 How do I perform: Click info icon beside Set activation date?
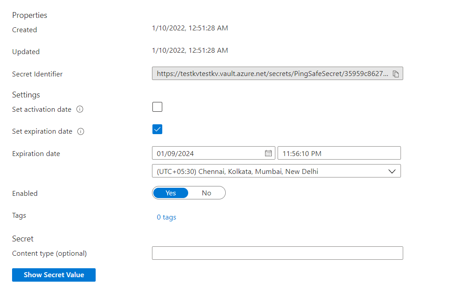tap(80, 110)
